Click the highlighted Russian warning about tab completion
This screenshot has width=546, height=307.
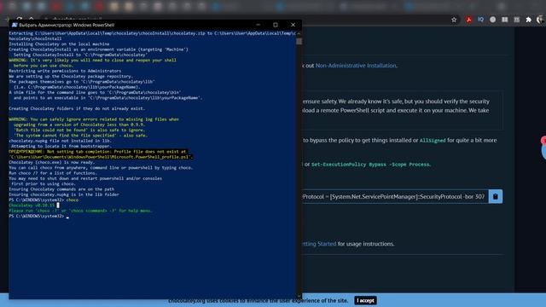tap(101, 154)
